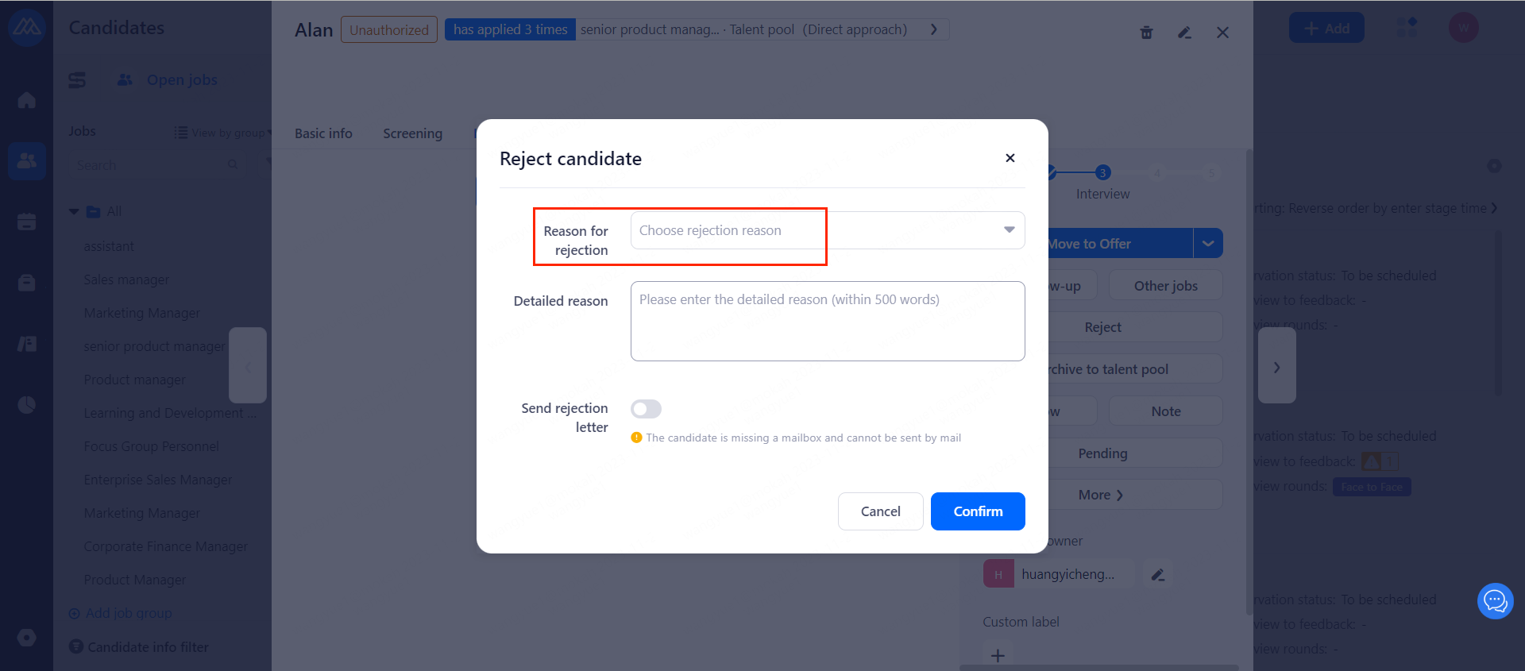Switch to the Screening tab
1525x671 pixels.
click(412, 133)
